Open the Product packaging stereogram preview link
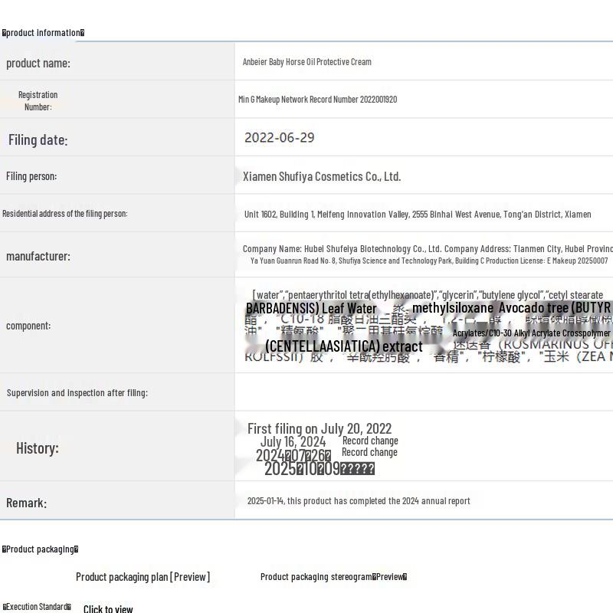This screenshot has width=613, height=613. (333, 577)
